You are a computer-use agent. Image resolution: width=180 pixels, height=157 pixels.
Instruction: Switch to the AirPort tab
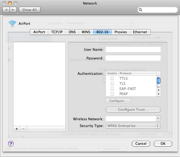[x=39, y=32]
